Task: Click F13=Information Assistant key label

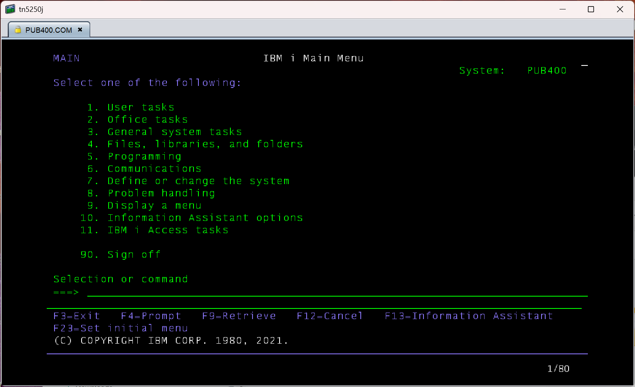Action: [469, 316]
